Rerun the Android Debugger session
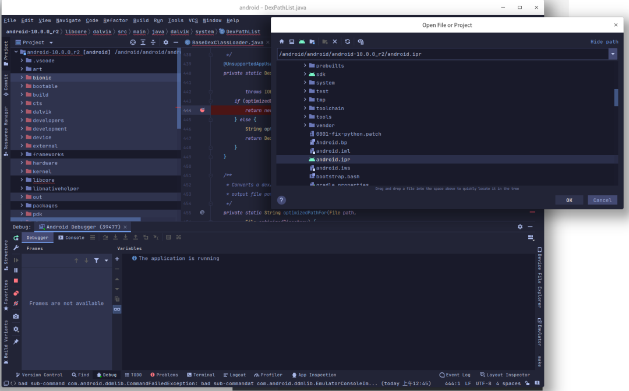629x391 pixels. 16,238
